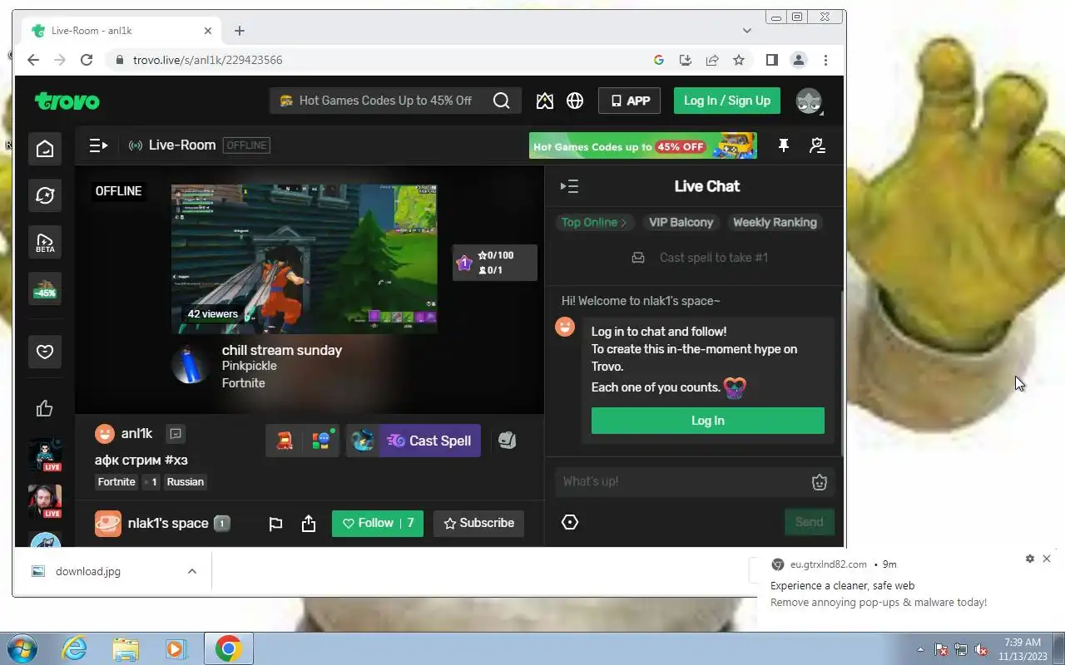Open a new Chrome tab
Screen dimensions: 1065x665
click(x=240, y=31)
